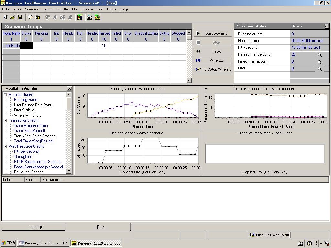This screenshot has height=248, width=331.
Task: Click the Open Scenario folder icon
Action: 13,17
